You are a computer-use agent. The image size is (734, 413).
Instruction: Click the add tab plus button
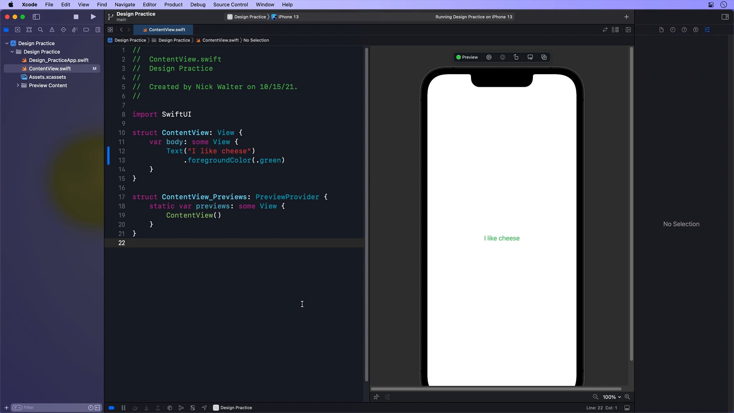pyautogui.click(x=626, y=17)
